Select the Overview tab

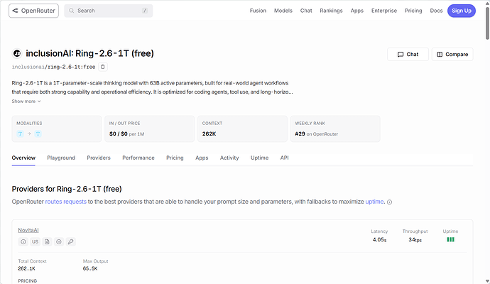23,158
